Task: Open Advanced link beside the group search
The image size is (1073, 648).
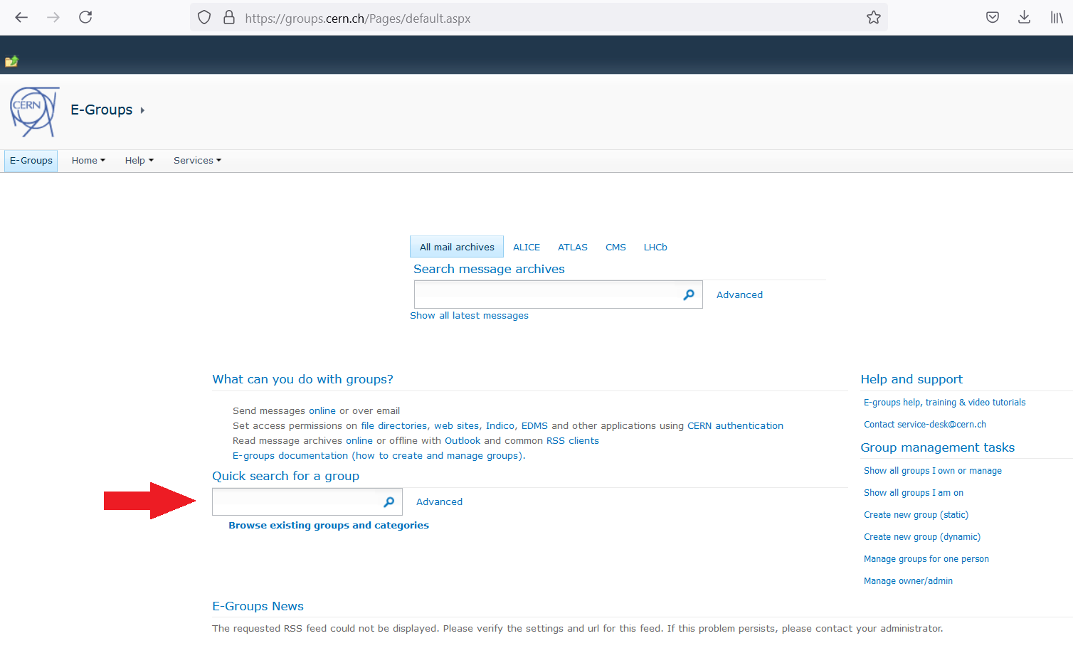Action: click(x=439, y=502)
